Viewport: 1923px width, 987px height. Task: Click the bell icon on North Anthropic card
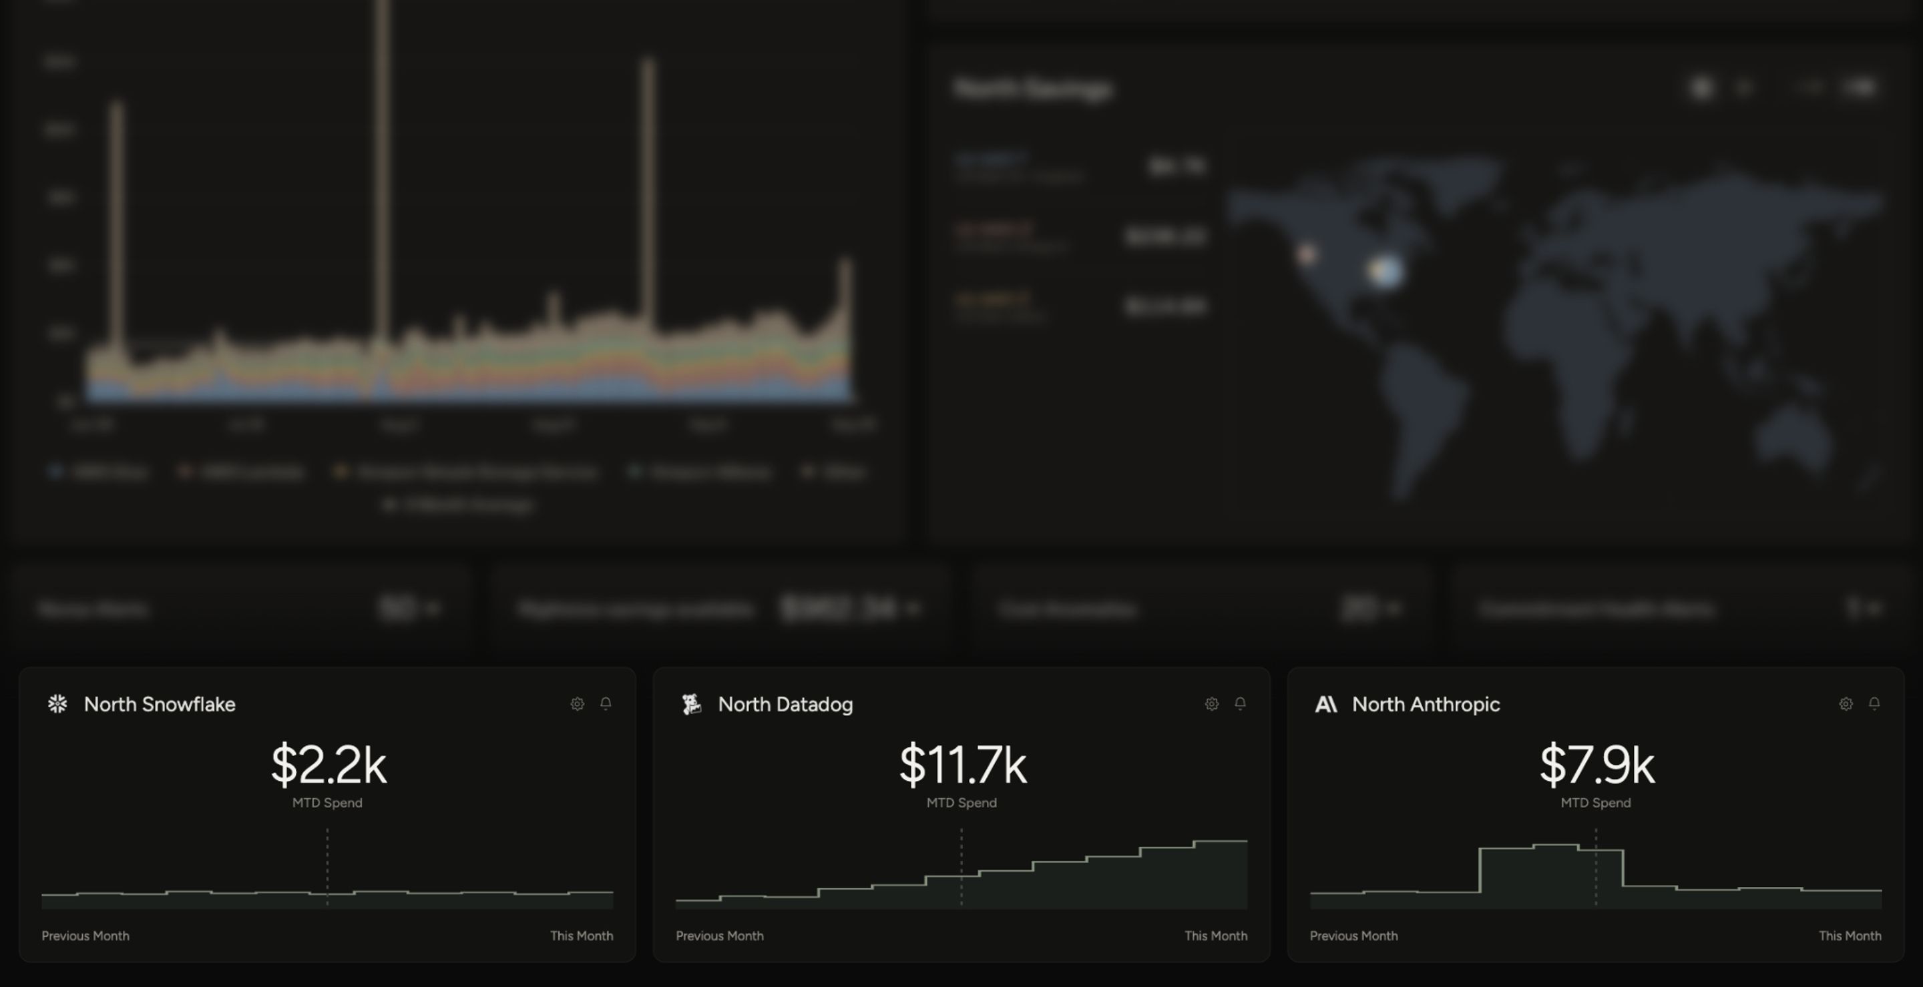pos(1874,703)
